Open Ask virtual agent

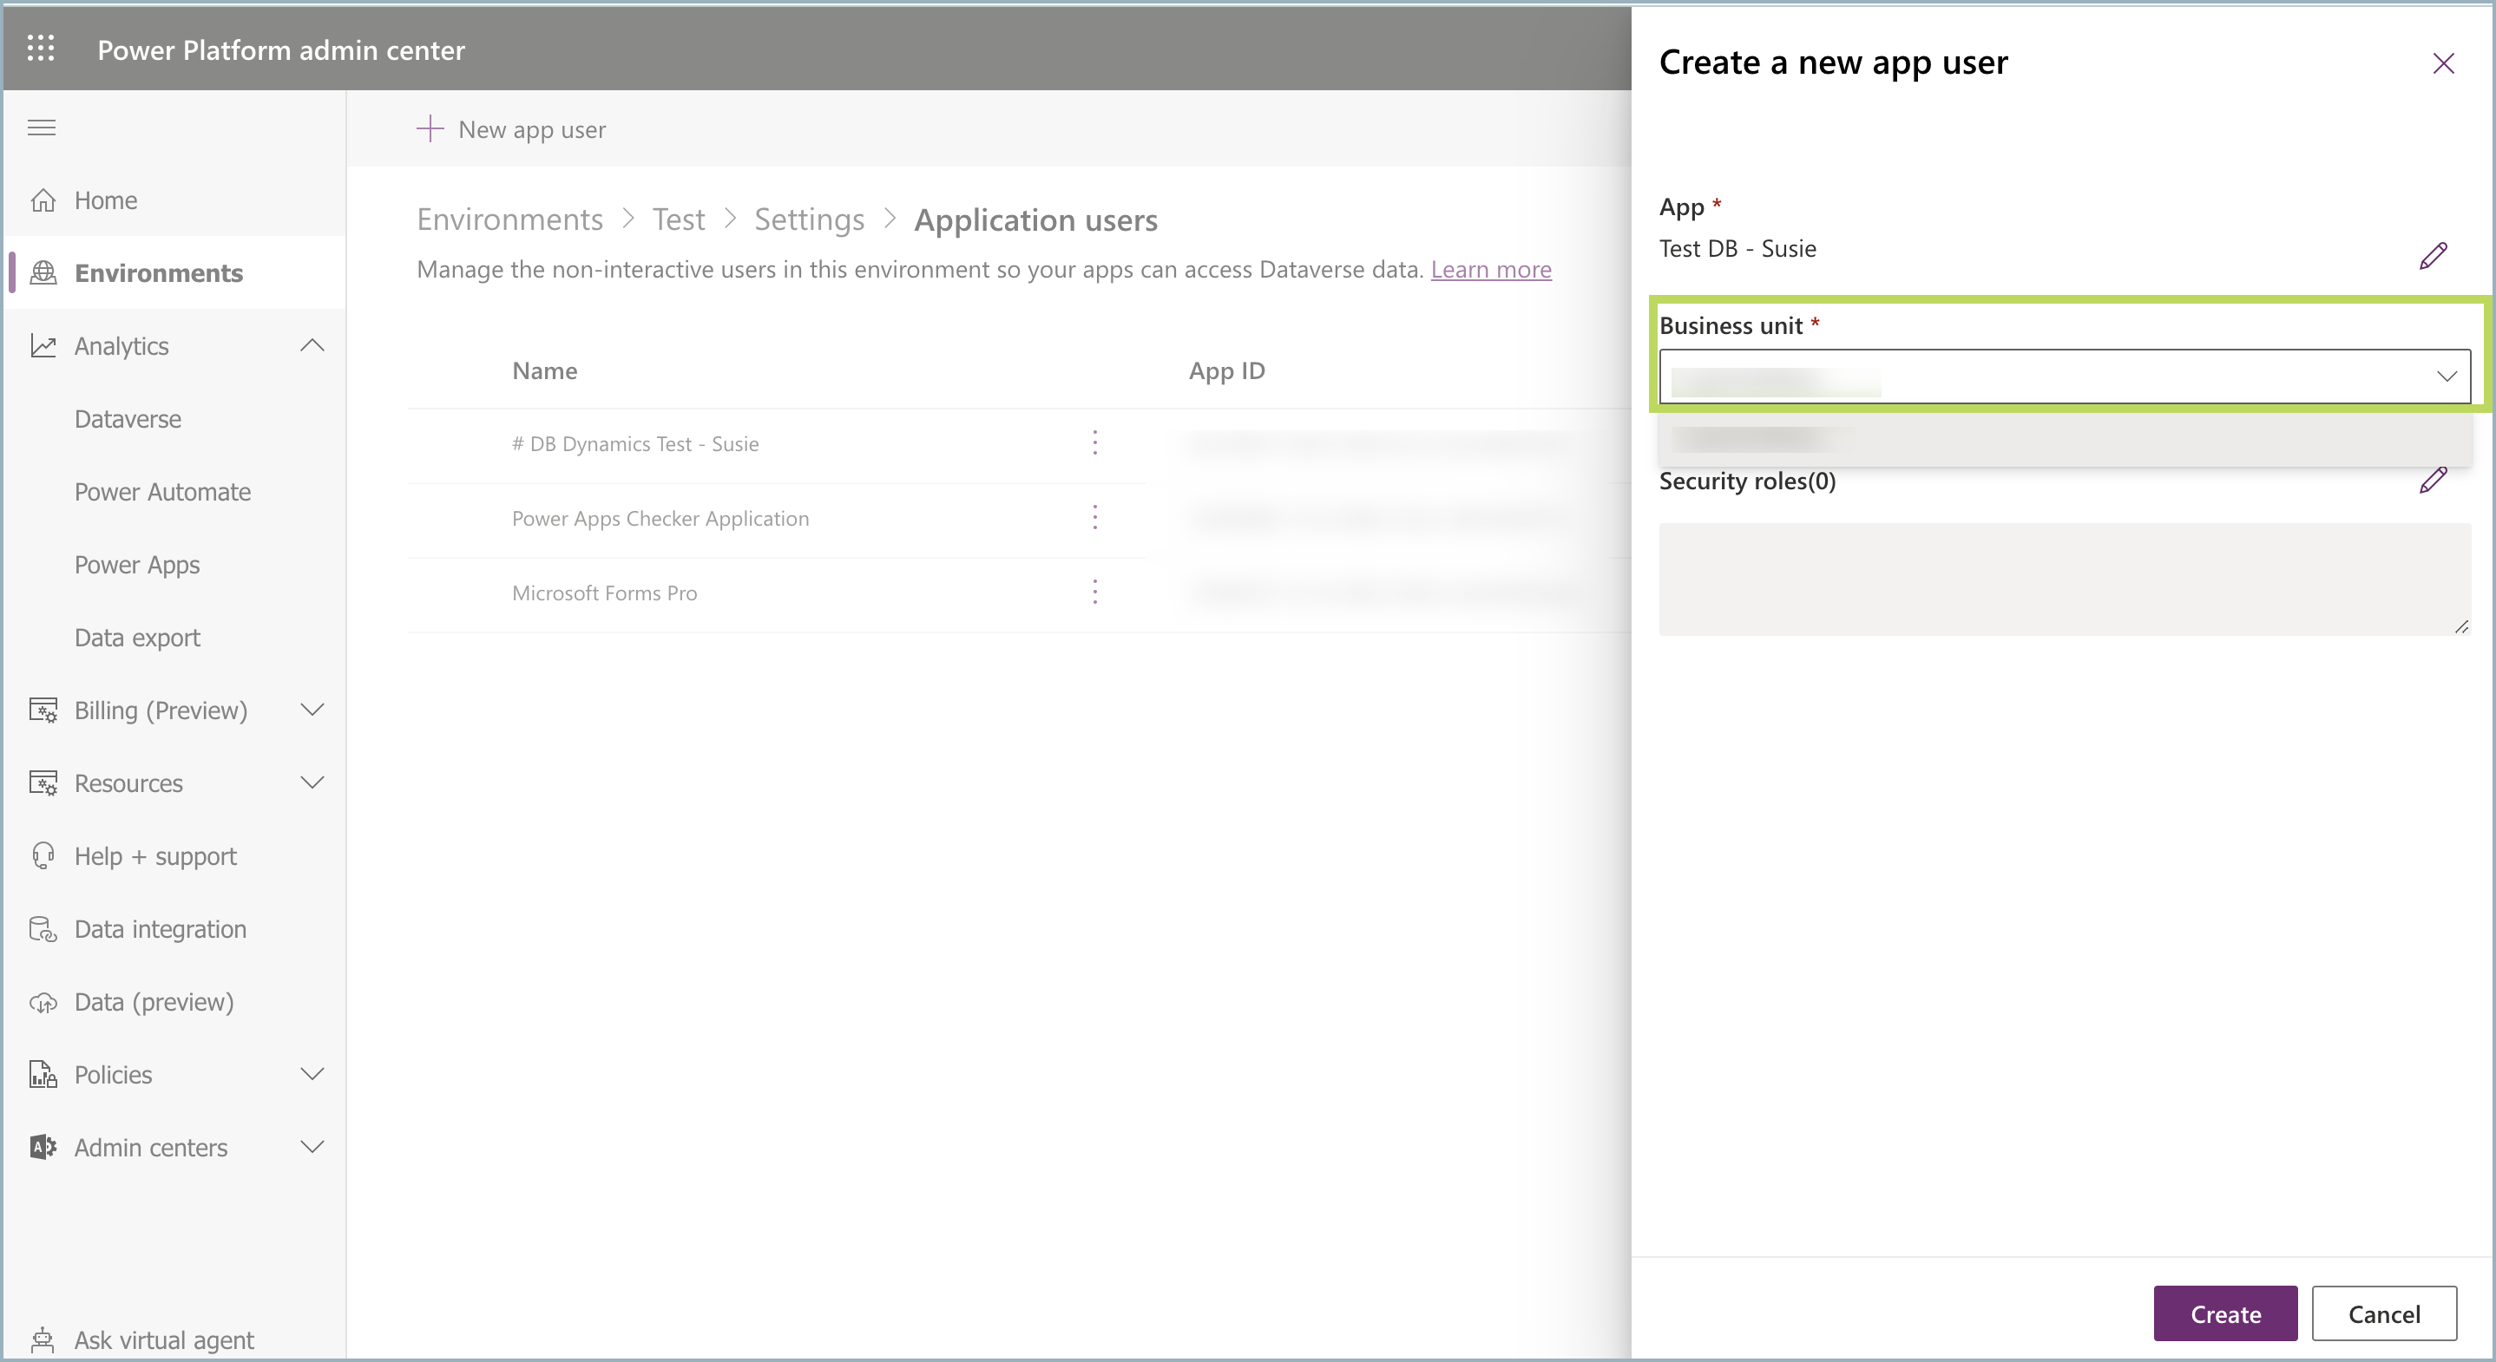coord(165,1339)
